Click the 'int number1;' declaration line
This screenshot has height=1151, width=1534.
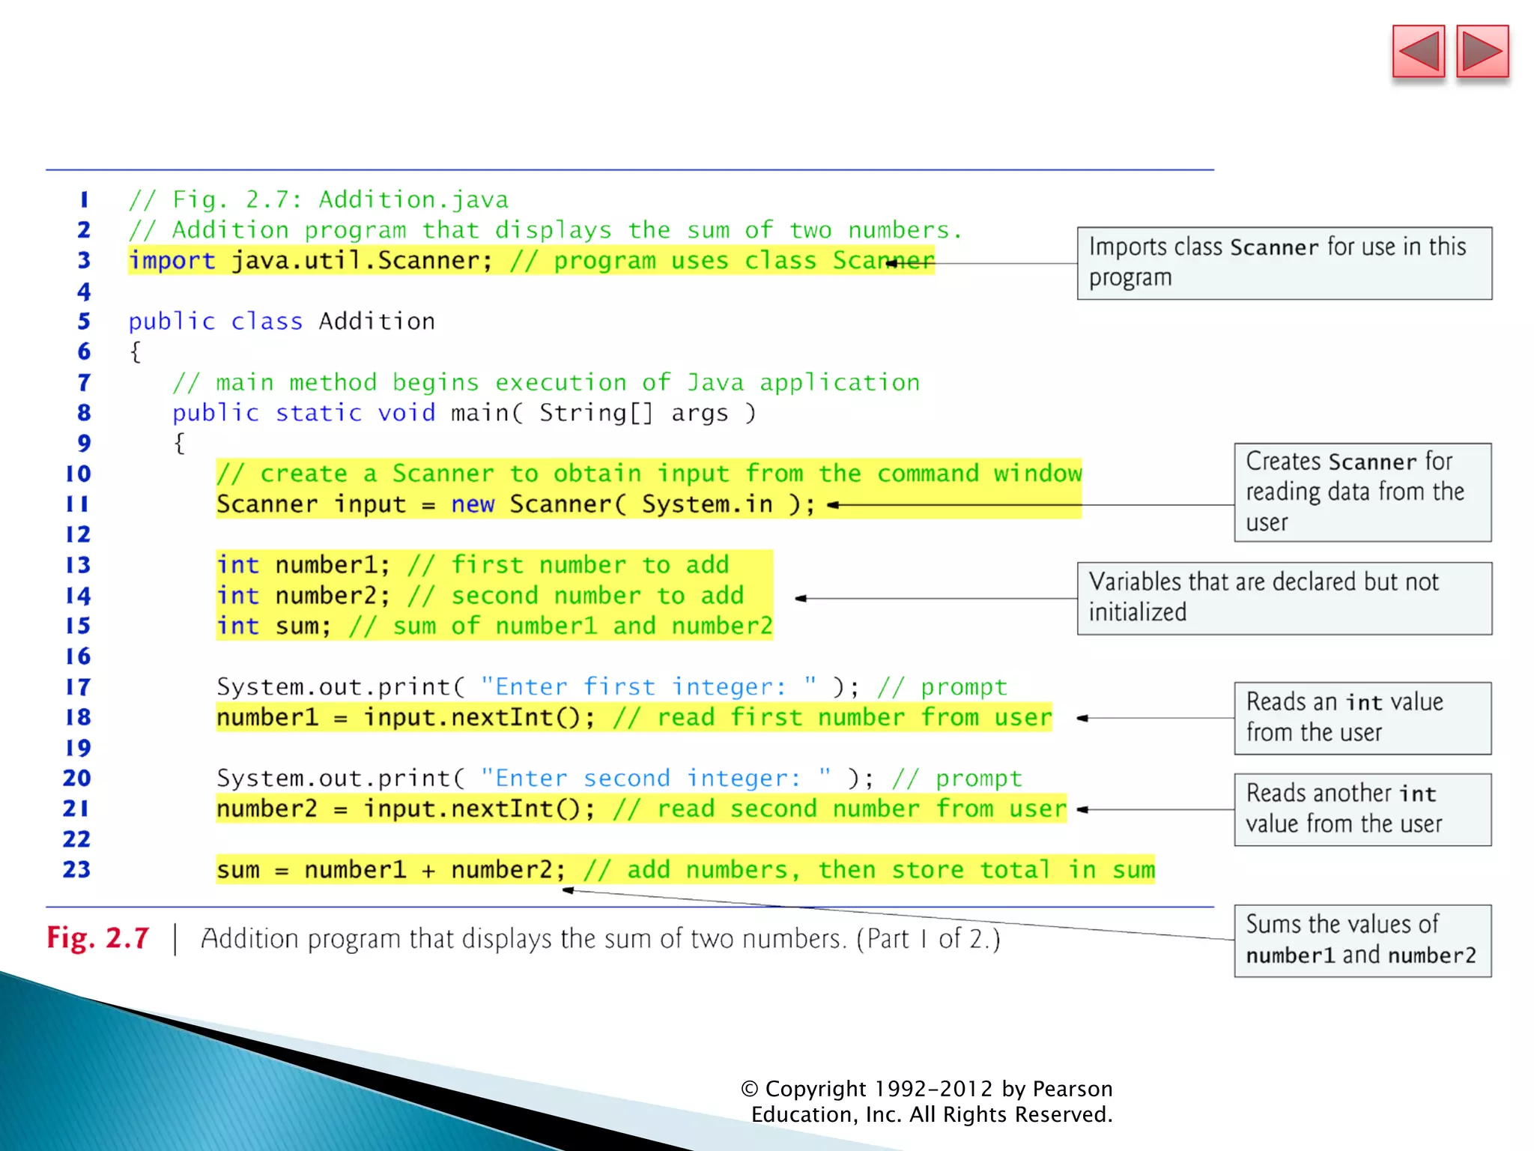pos(472,565)
